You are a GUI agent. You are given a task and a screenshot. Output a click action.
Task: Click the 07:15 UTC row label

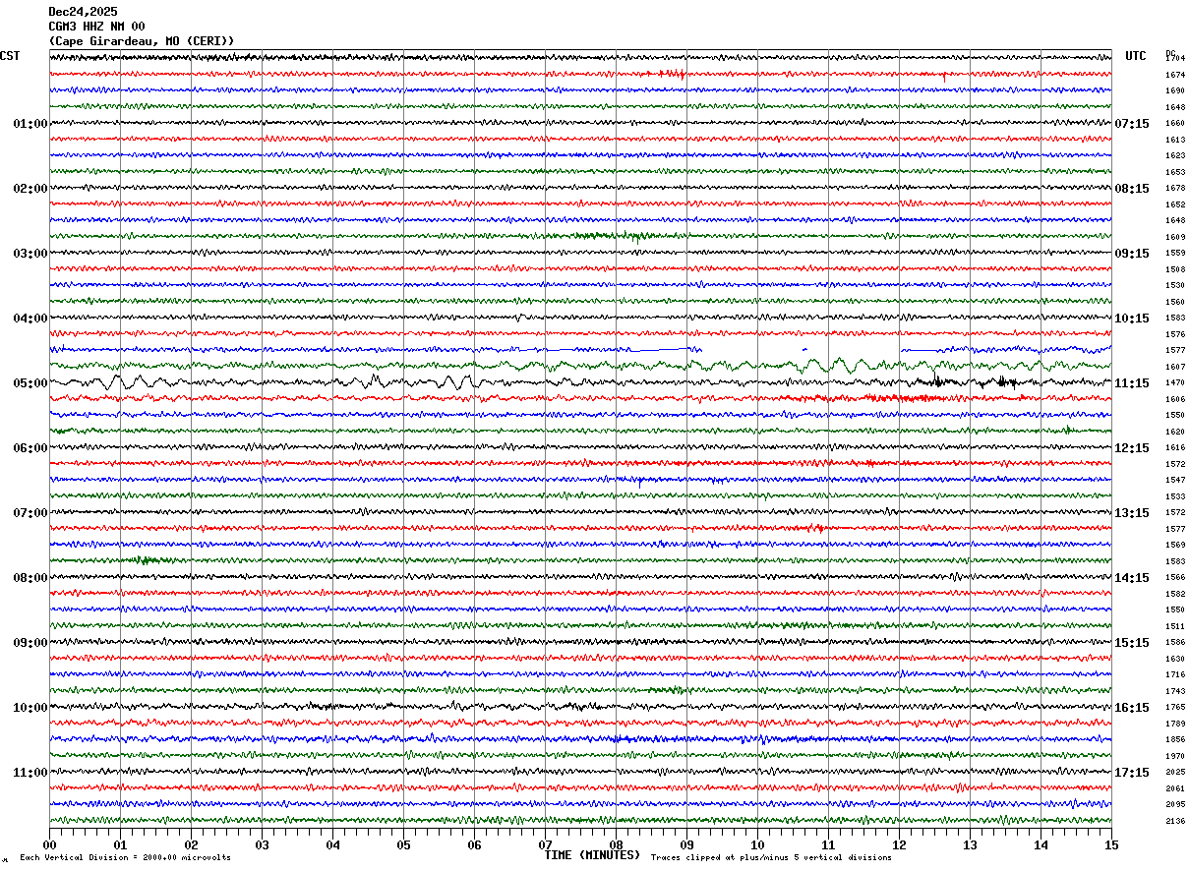1132,124
